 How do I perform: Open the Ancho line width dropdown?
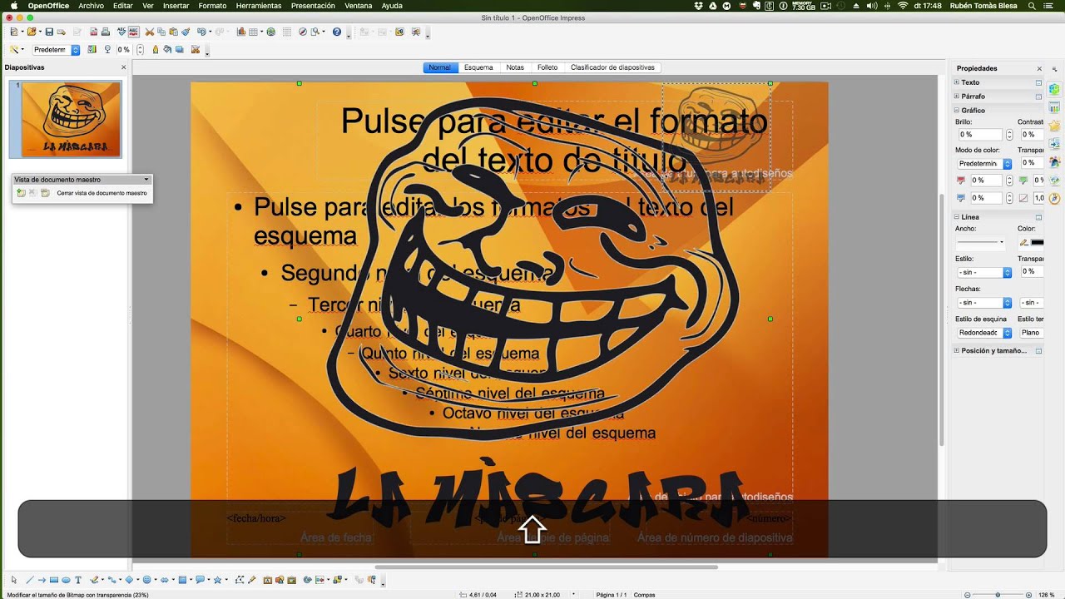(x=980, y=242)
